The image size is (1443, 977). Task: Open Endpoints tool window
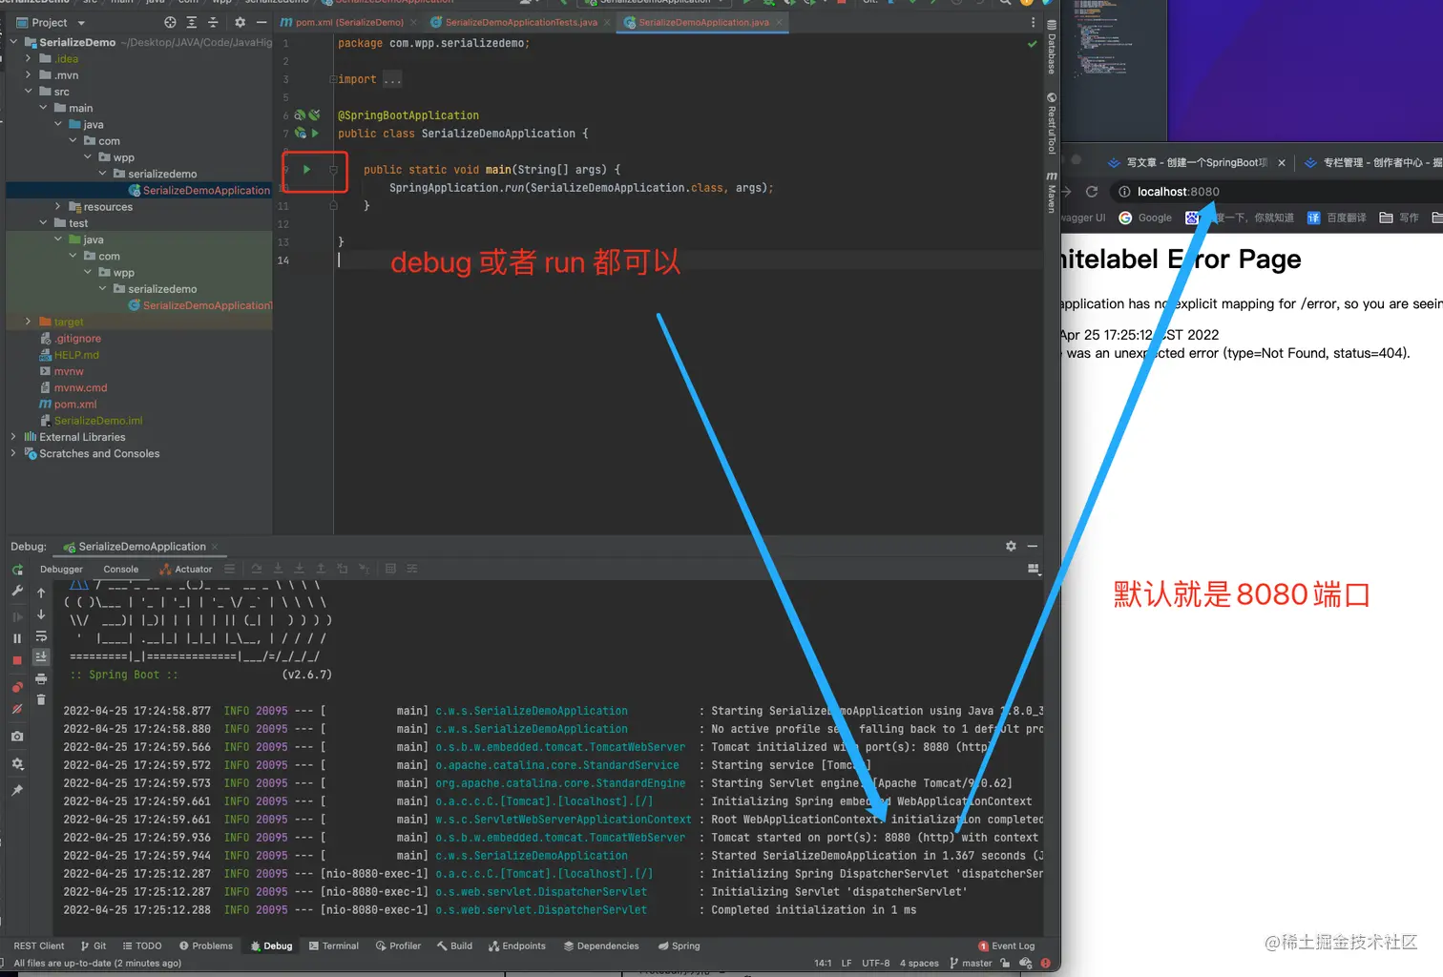516,946
